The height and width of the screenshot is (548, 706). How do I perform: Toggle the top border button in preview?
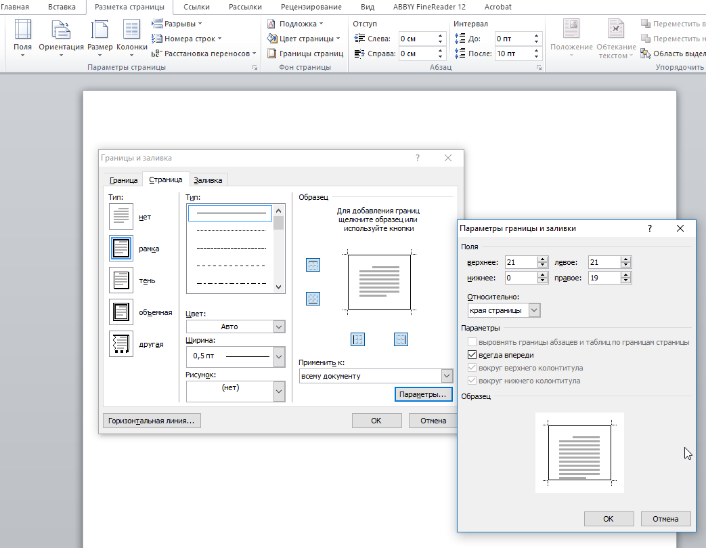click(313, 265)
